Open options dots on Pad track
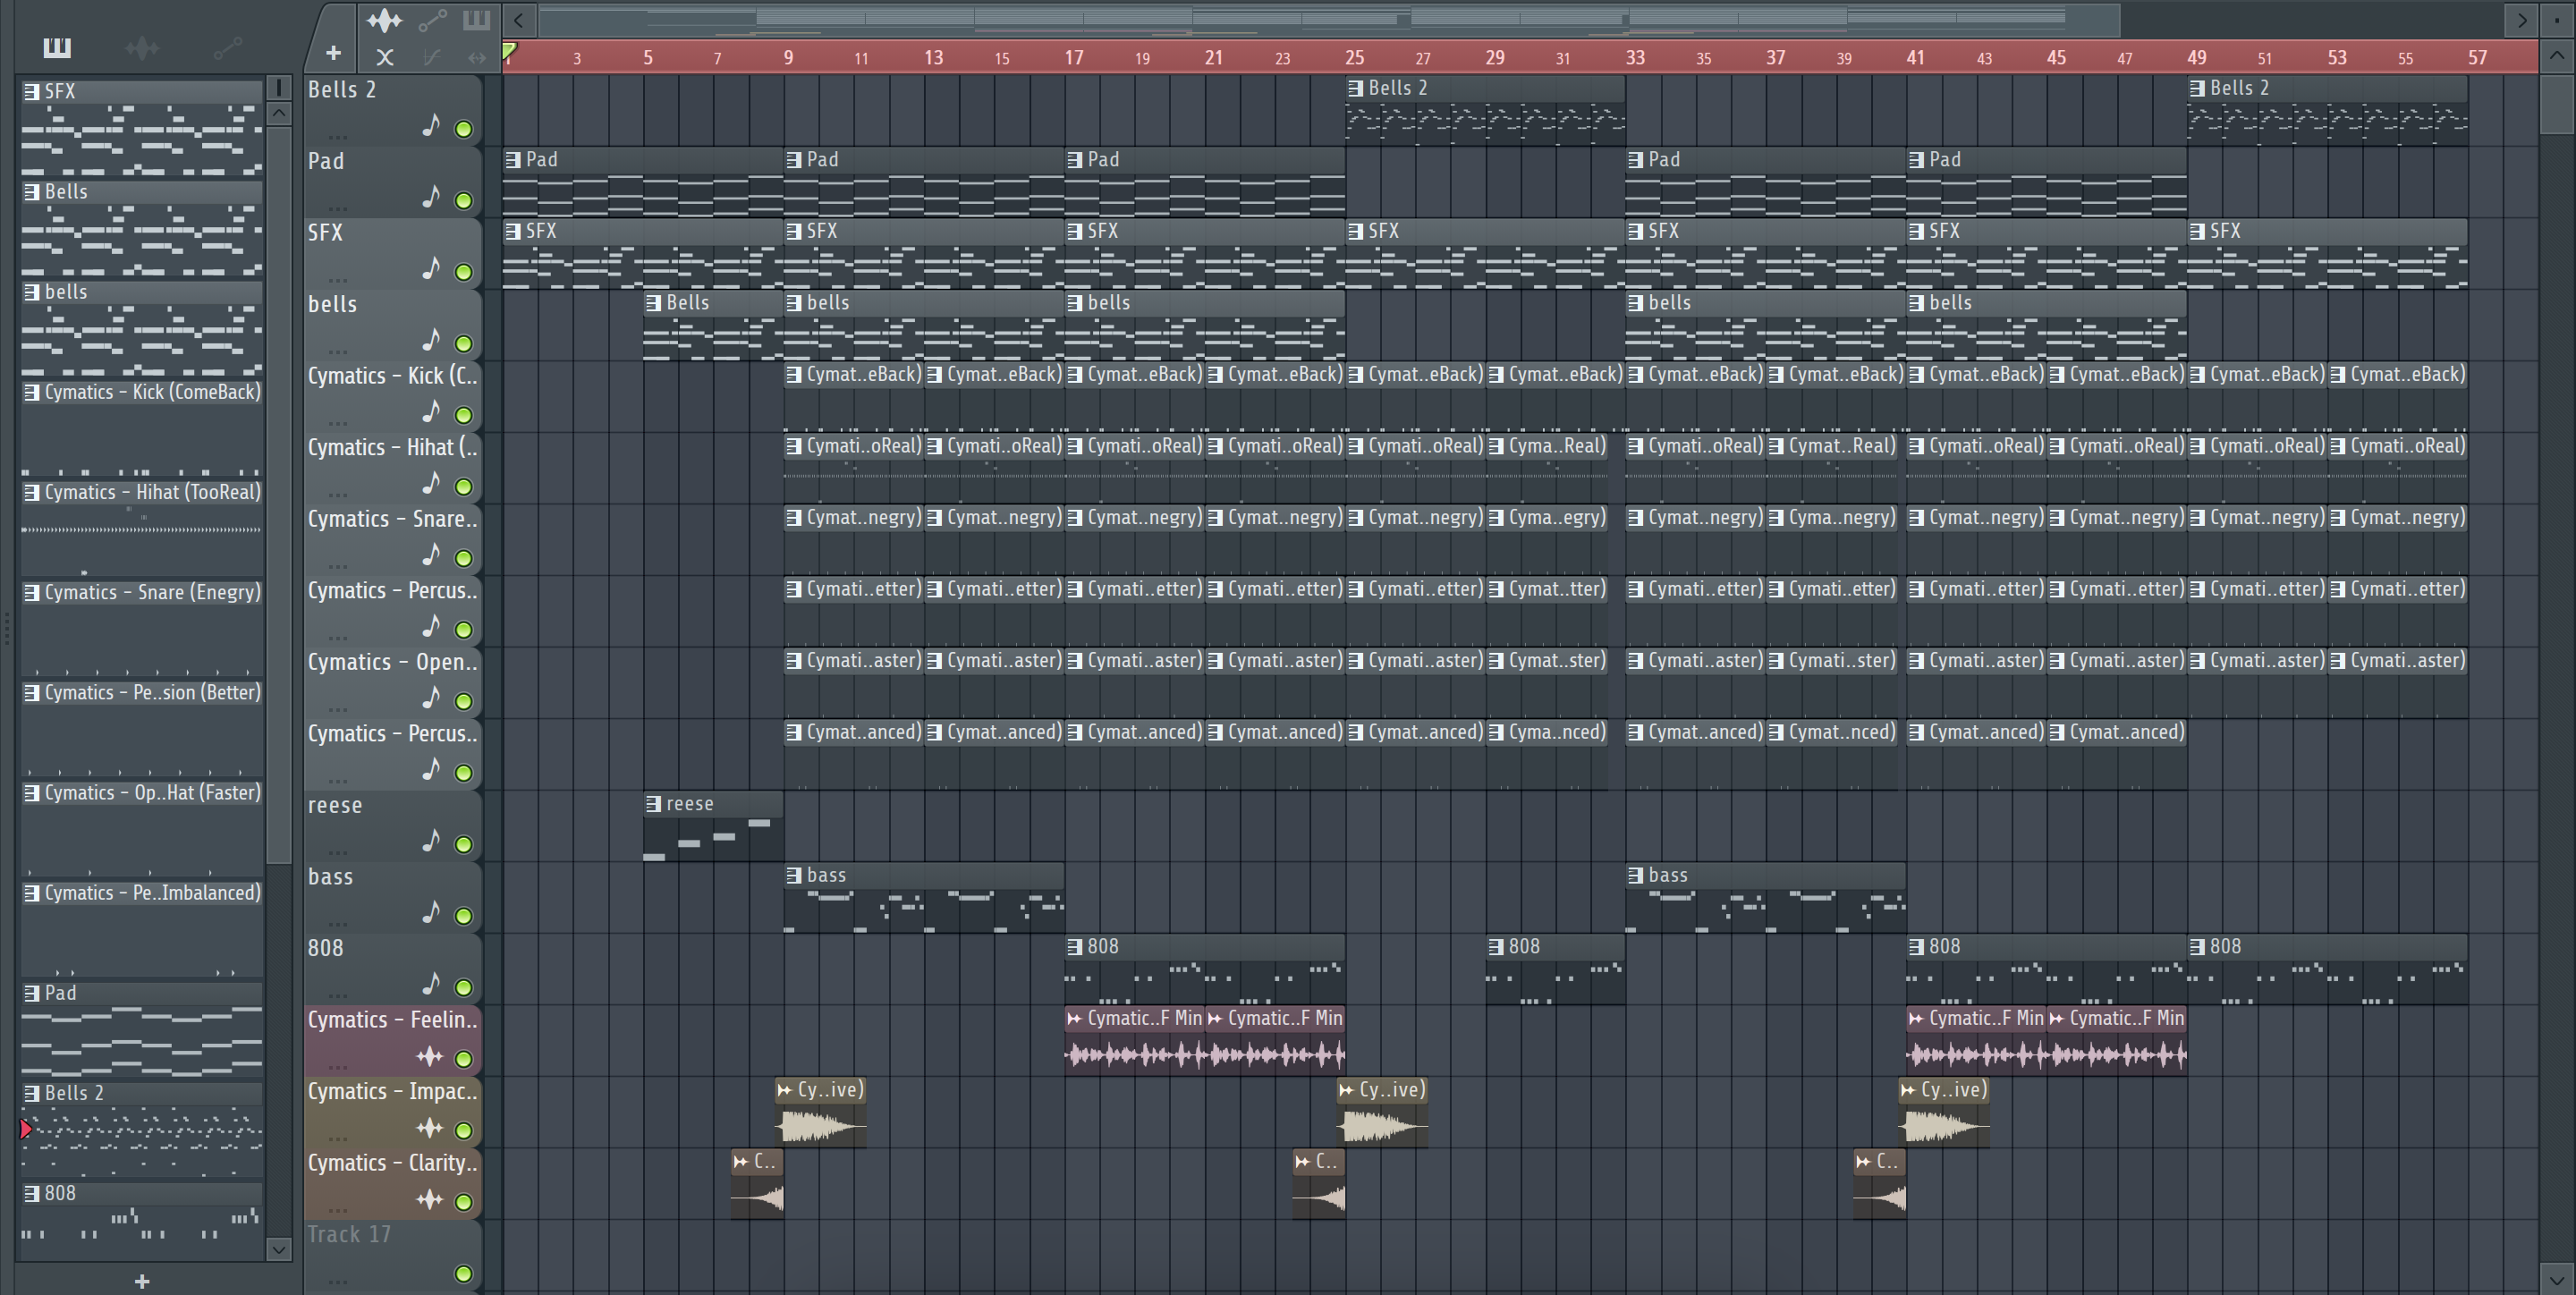The width and height of the screenshot is (2576, 1295). pos(338,208)
